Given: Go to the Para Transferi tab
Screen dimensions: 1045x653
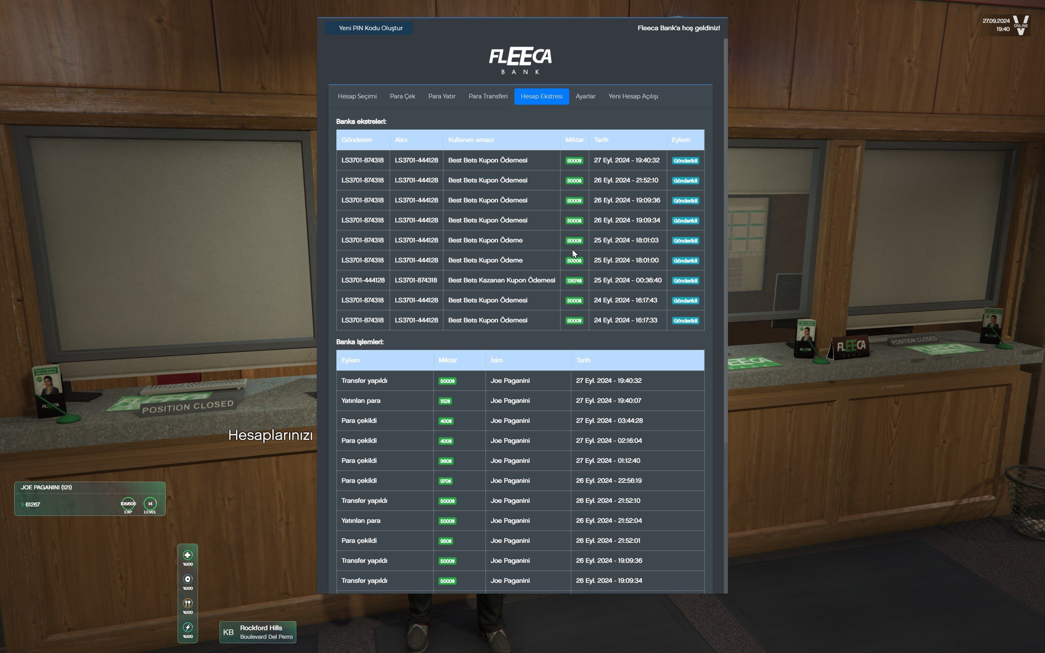Looking at the screenshot, I should click(488, 96).
